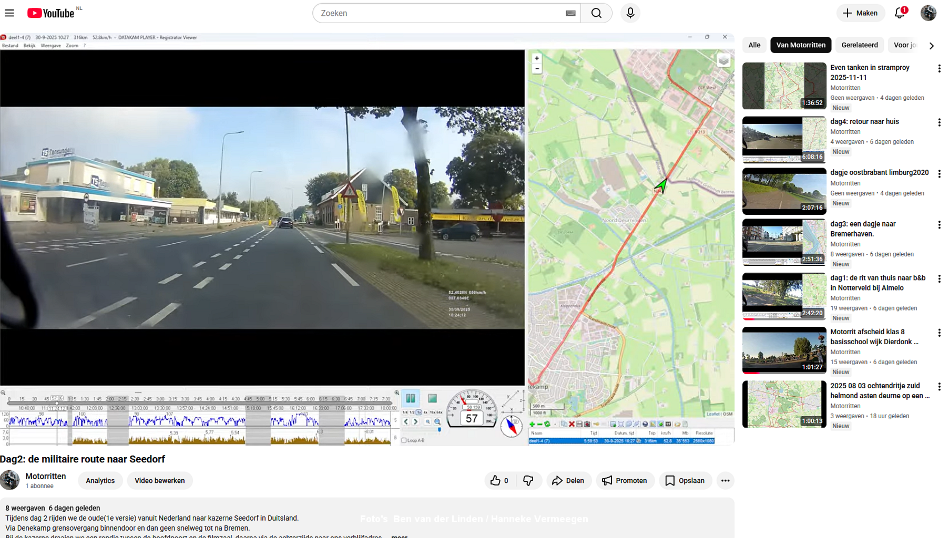Select the Van Motorritten filter chip
This screenshot has height=538, width=949.
pyautogui.click(x=801, y=45)
